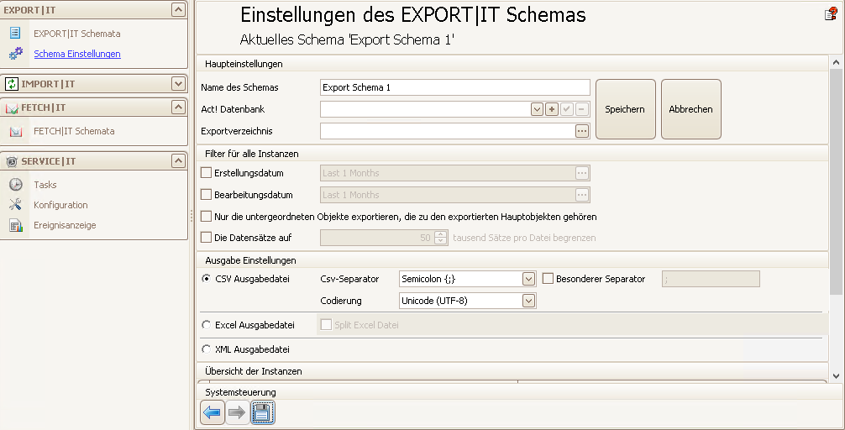
Task: Collapse the FETCH|IT panel
Action: pyautogui.click(x=178, y=107)
